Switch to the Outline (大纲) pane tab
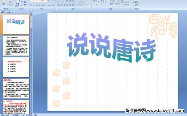The width and height of the screenshot is (187, 116). pyautogui.click(x=9, y=12)
